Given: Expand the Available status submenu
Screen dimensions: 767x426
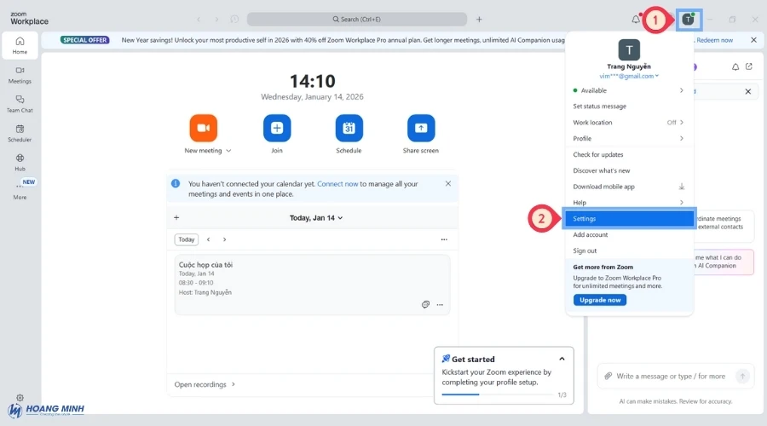Looking at the screenshot, I should [x=681, y=90].
